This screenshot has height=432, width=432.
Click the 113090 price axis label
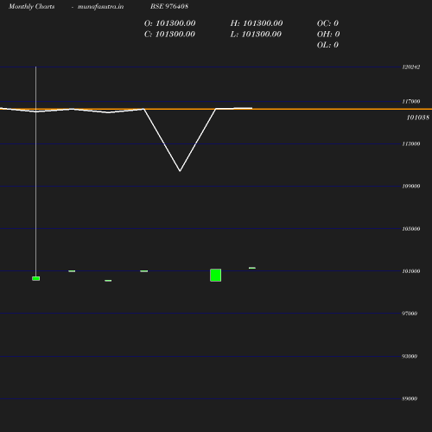coord(411,143)
